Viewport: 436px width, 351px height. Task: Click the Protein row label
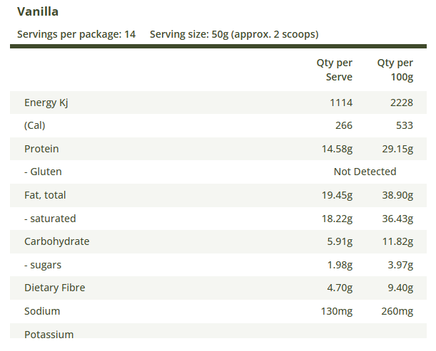(x=41, y=149)
